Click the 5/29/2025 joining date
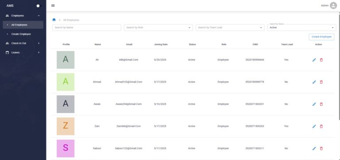 (160, 60)
